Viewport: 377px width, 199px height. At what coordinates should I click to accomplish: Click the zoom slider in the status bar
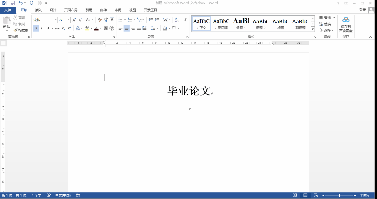click(340, 195)
